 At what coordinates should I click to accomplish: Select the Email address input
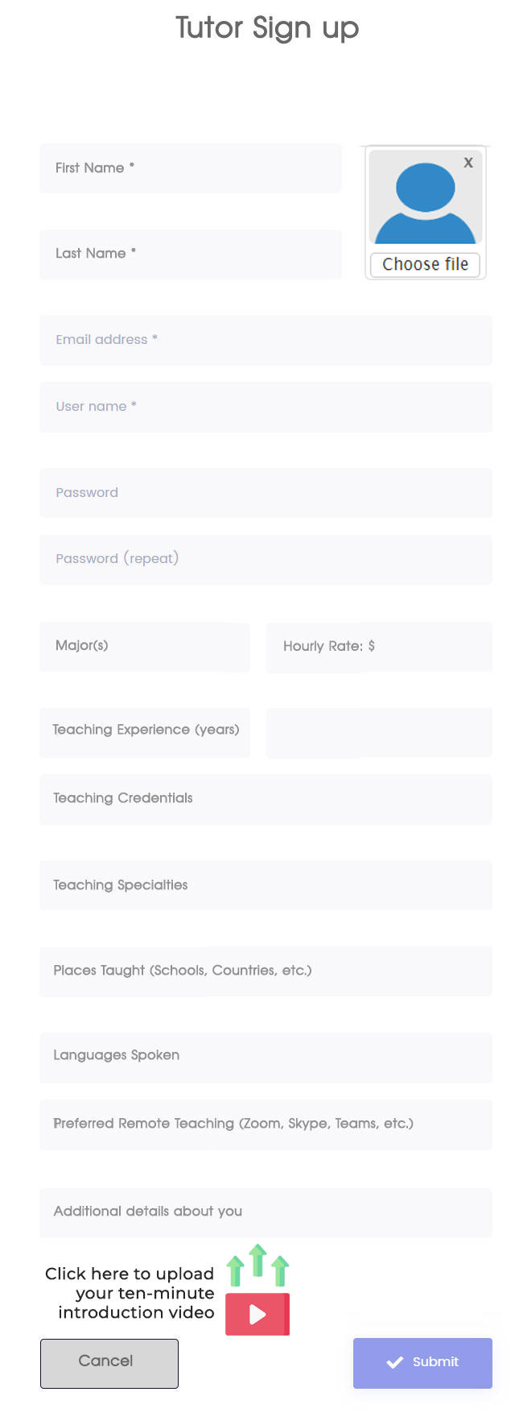click(x=266, y=340)
